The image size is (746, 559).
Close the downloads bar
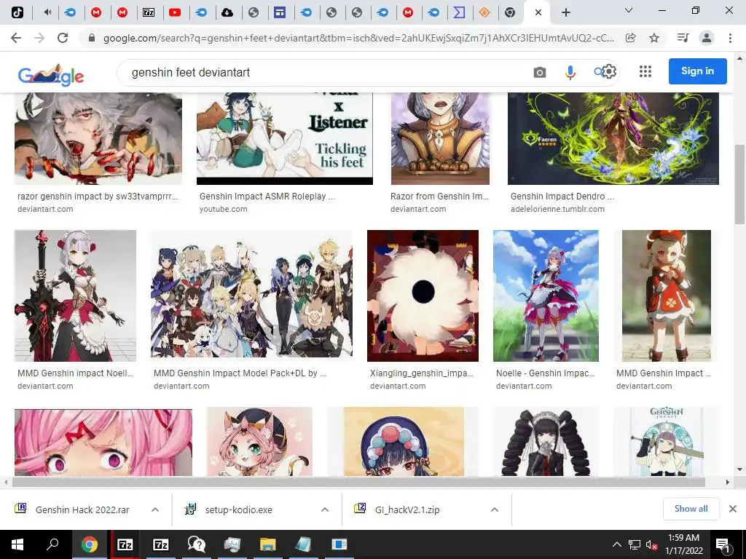(733, 509)
